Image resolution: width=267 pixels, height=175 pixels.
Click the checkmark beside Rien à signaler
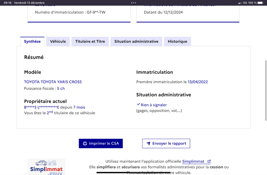click(138, 104)
